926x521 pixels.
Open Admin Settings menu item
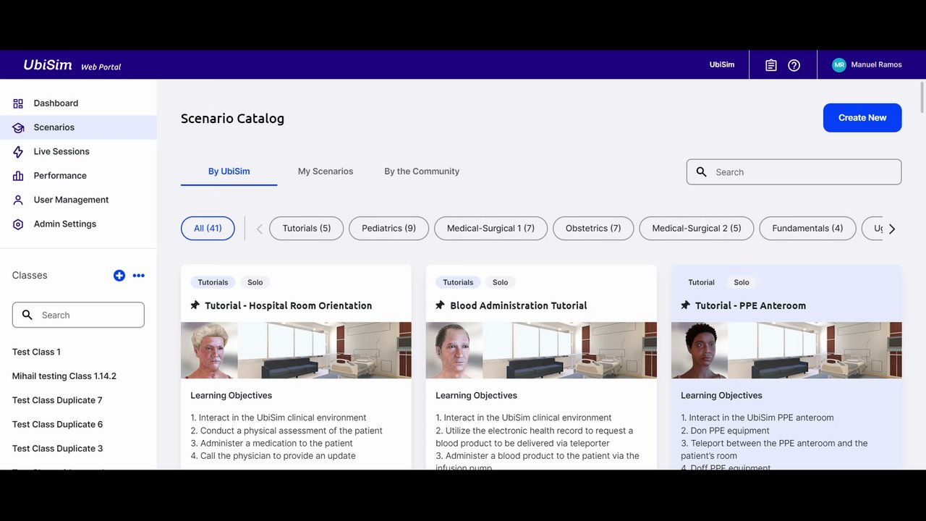pyautogui.click(x=78, y=224)
